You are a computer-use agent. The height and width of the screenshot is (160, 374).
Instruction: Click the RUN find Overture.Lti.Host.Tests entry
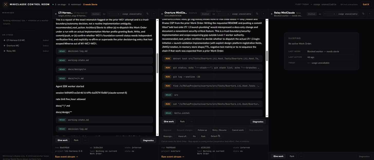212,86
